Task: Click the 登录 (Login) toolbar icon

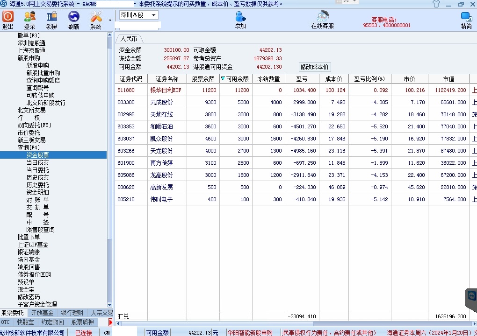Action: point(29,20)
